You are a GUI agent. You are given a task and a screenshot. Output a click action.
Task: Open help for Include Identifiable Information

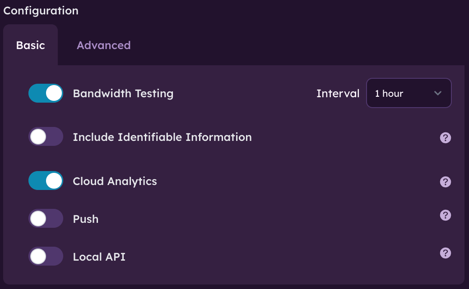click(445, 138)
